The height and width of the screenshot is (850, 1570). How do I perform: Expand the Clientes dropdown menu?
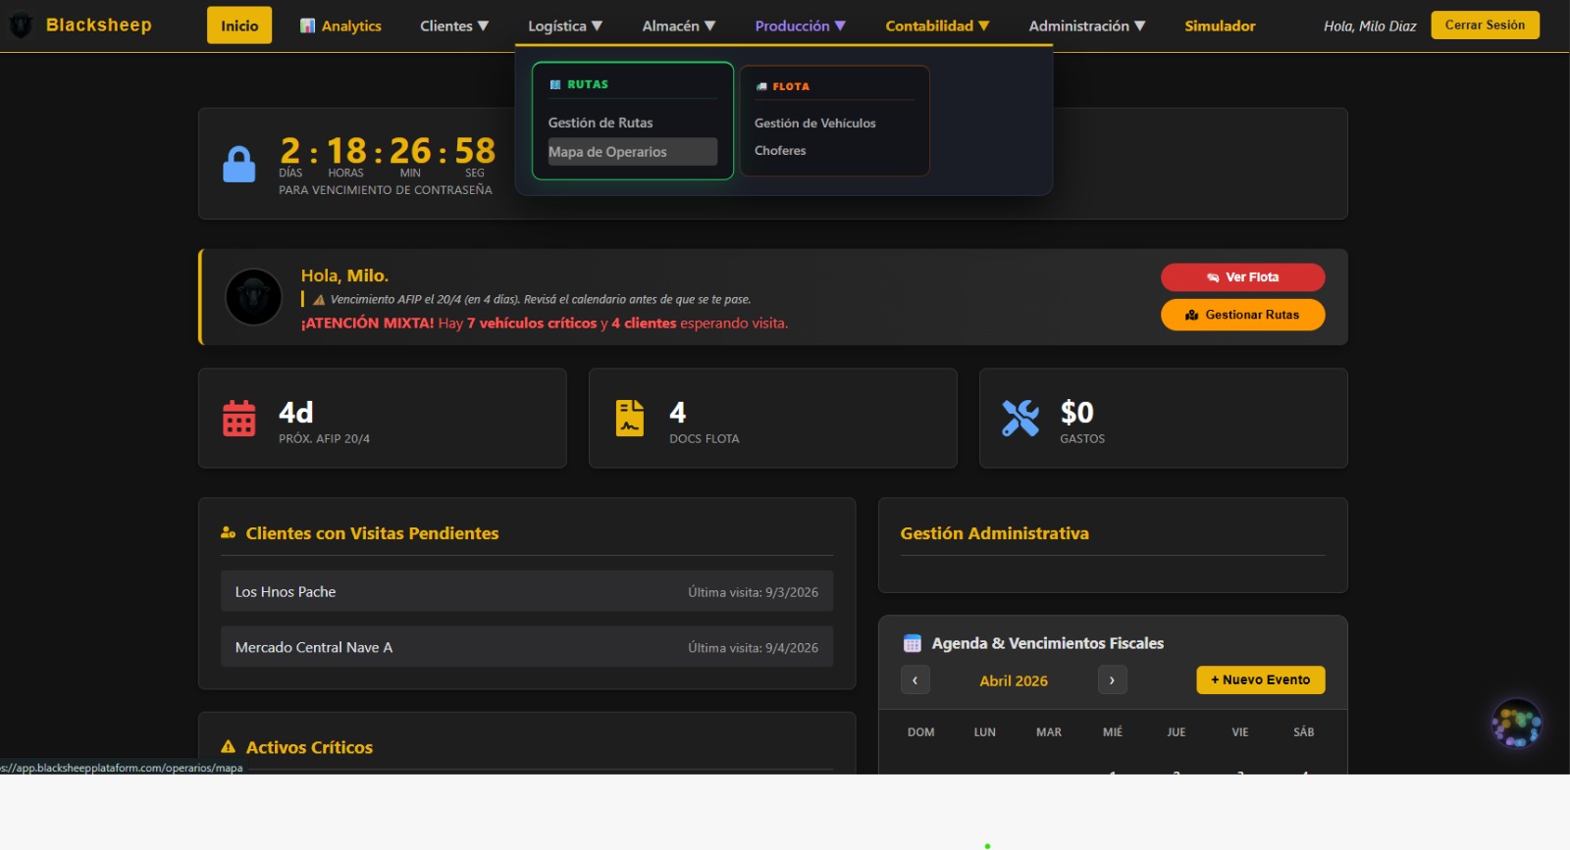point(454,26)
